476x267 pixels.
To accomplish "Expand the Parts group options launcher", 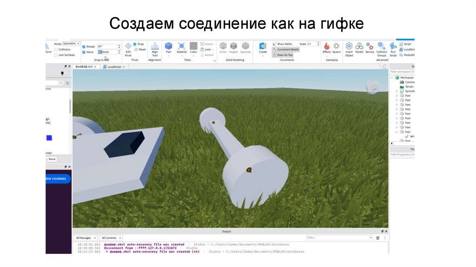I will (214, 60).
